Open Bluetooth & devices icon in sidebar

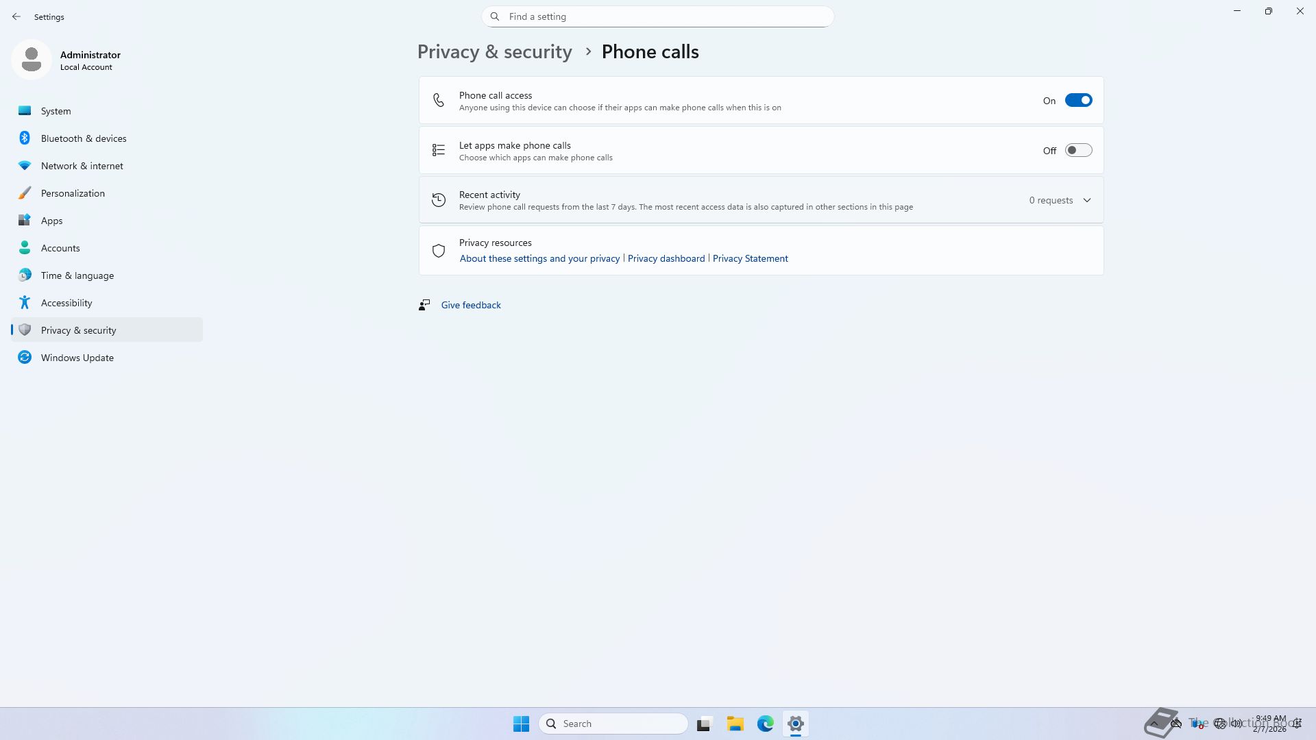[25, 138]
